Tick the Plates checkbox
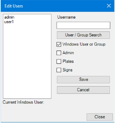 tap(59, 61)
